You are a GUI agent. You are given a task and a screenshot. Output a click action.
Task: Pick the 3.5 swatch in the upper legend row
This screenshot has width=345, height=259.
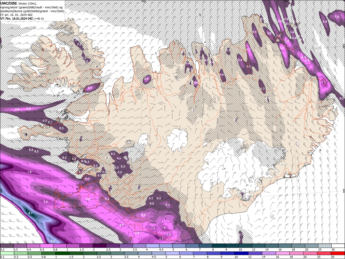point(139,246)
